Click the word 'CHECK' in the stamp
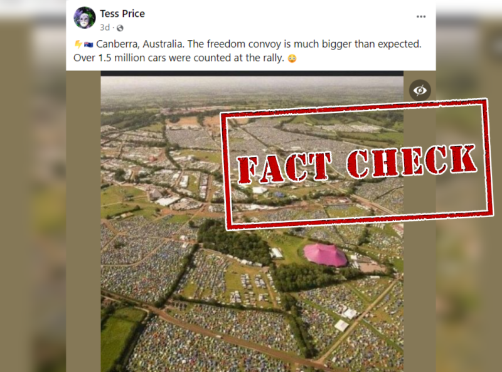This screenshot has height=372, width=502. pyautogui.click(x=412, y=162)
